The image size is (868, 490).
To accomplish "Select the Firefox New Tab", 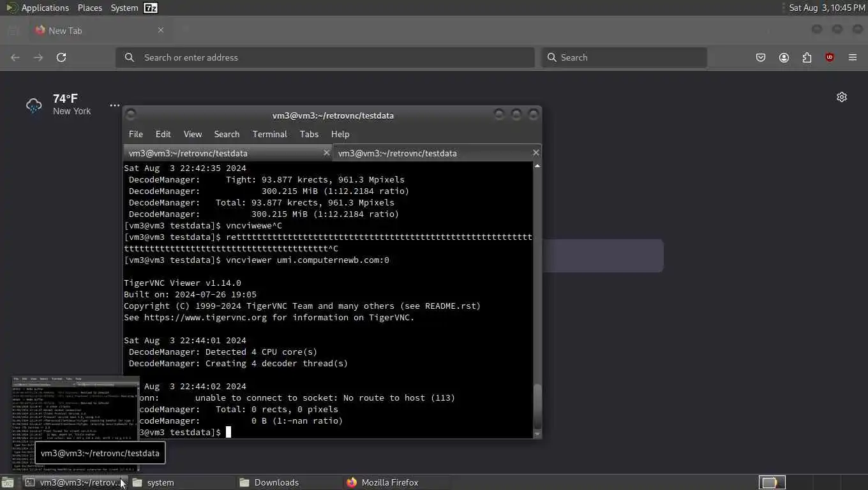I will pyautogui.click(x=100, y=31).
